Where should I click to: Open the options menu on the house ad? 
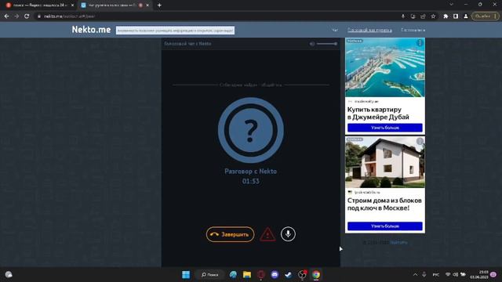point(420,141)
